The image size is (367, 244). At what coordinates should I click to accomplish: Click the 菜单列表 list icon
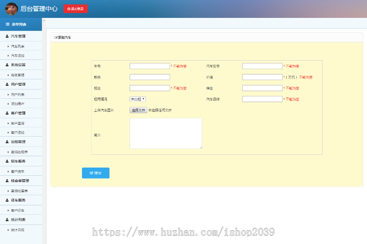(7, 24)
